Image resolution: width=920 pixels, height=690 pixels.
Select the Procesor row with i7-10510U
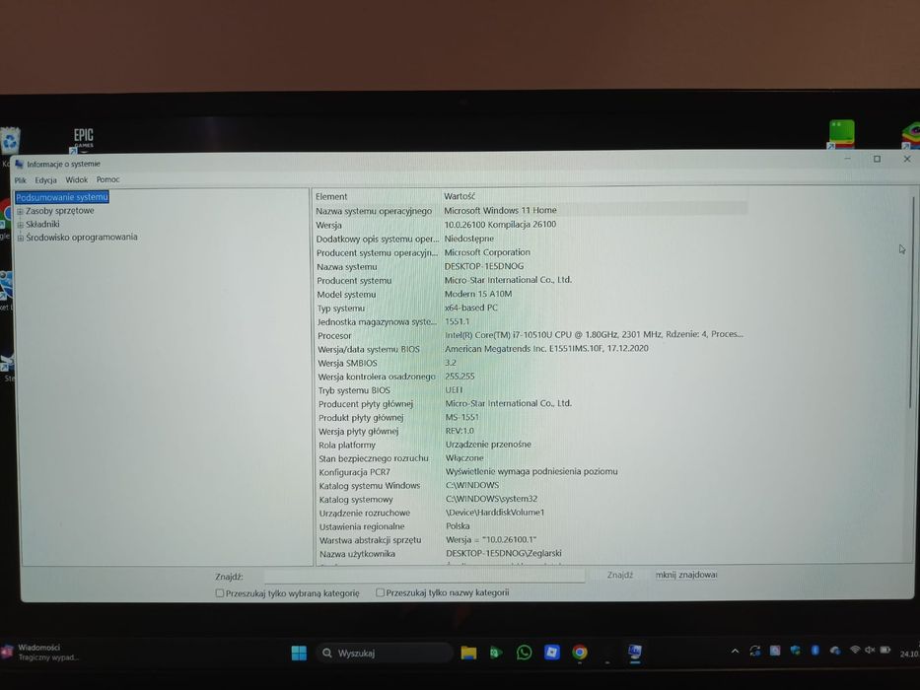(531, 335)
